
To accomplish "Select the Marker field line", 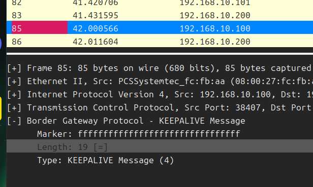I will 160,134.
